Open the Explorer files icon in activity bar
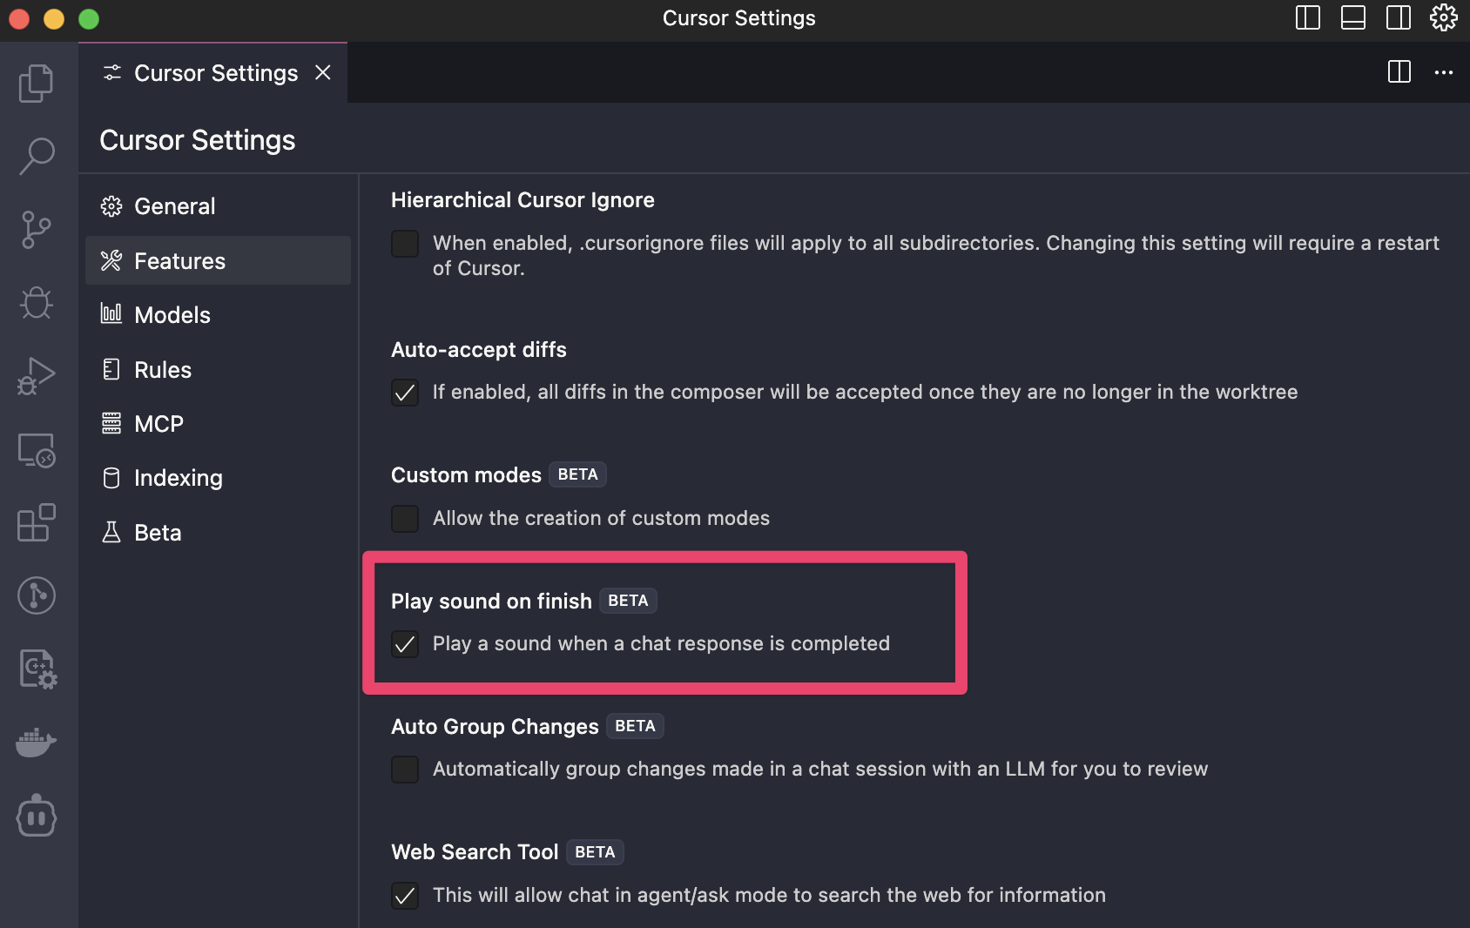The height and width of the screenshot is (928, 1470). click(x=37, y=83)
